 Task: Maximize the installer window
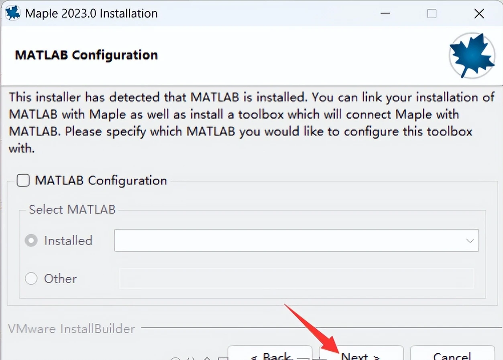tap(432, 13)
